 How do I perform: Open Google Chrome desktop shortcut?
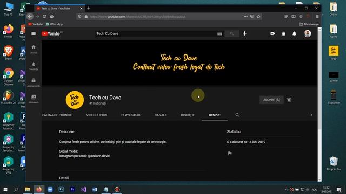tap(9, 77)
